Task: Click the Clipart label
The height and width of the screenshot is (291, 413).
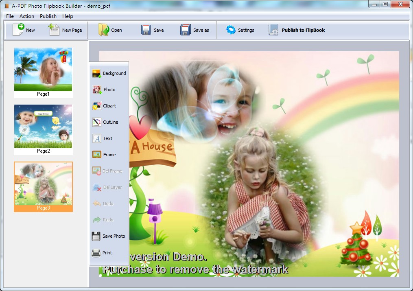Action: click(x=109, y=105)
